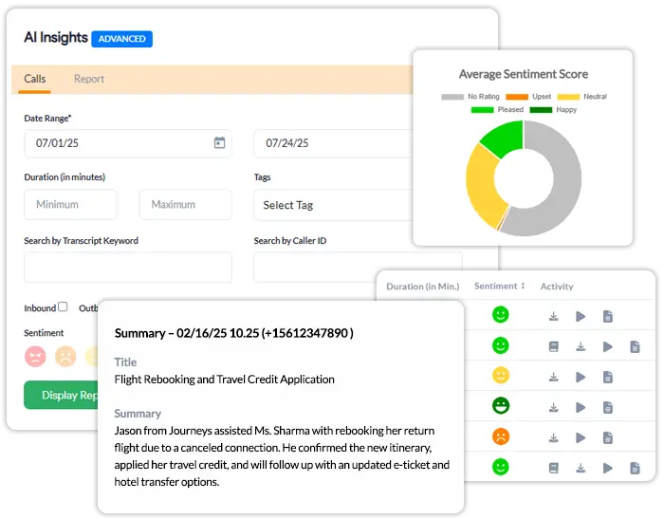664x519 pixels.
Task: Open the calendar picker for 07/01/25
Action: [219, 142]
